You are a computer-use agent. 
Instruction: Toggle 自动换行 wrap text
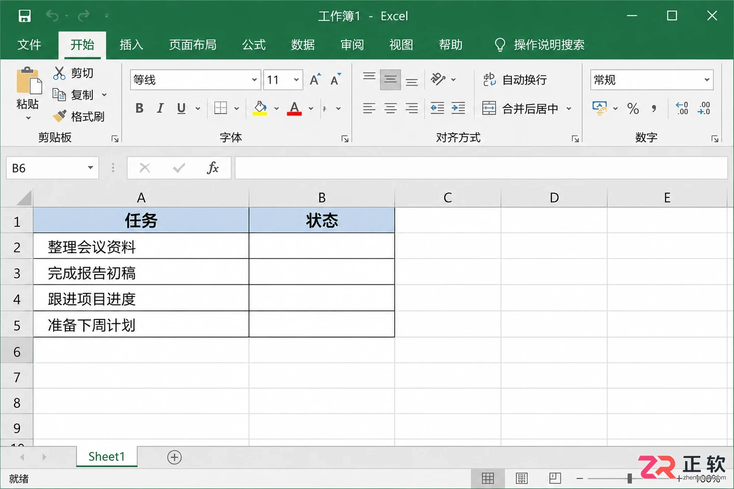(x=515, y=79)
